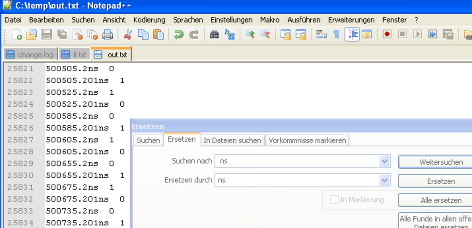
Task: Open the Kodierung menu
Action: [x=149, y=20]
